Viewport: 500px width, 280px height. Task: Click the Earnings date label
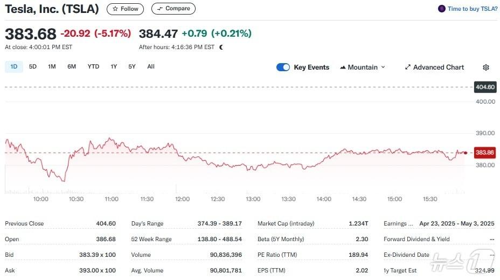[398, 223]
